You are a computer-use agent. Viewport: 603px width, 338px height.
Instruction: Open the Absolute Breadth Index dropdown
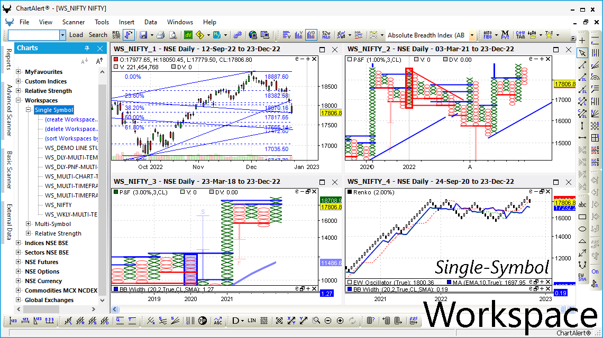472,35
